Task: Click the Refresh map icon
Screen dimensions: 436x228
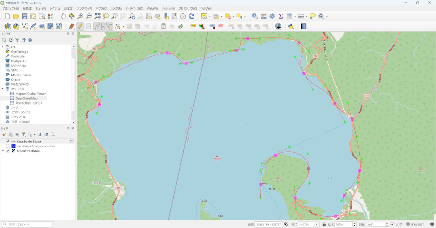Action: point(192,16)
